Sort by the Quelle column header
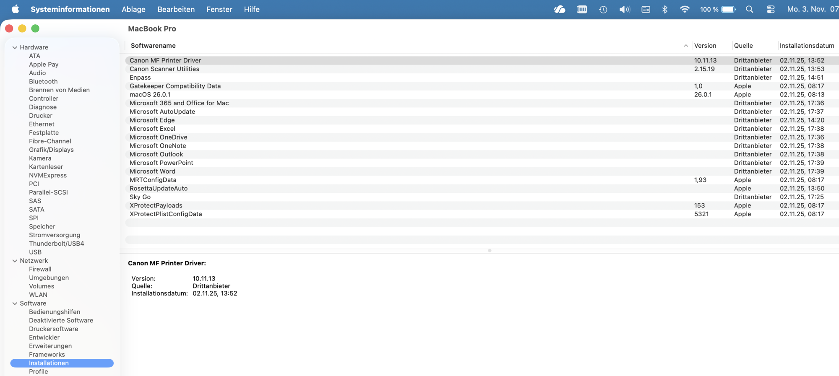The width and height of the screenshot is (839, 376). (743, 46)
